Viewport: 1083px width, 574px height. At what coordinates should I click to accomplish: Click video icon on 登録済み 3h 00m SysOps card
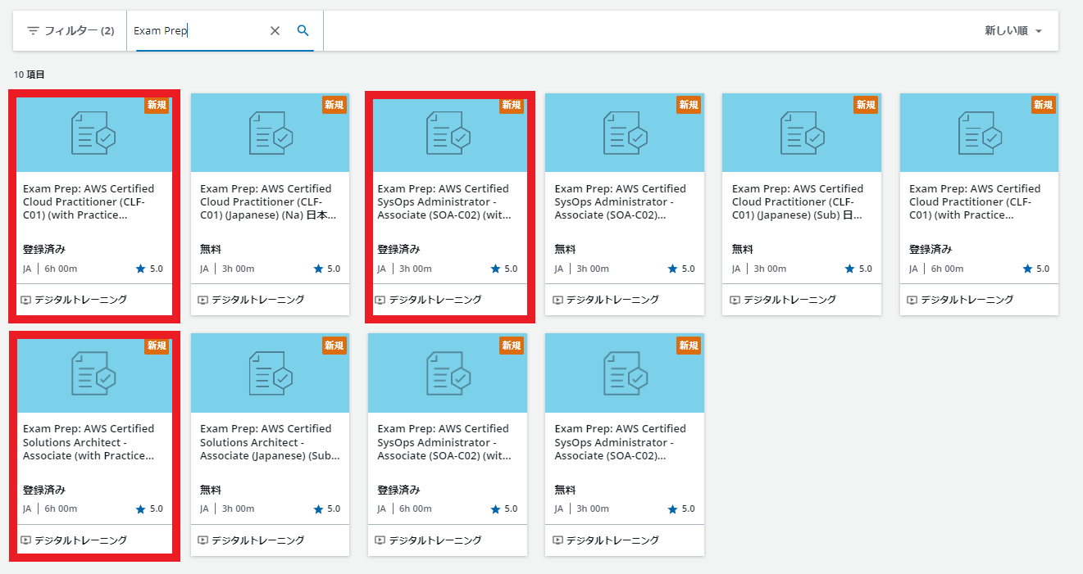click(x=380, y=300)
